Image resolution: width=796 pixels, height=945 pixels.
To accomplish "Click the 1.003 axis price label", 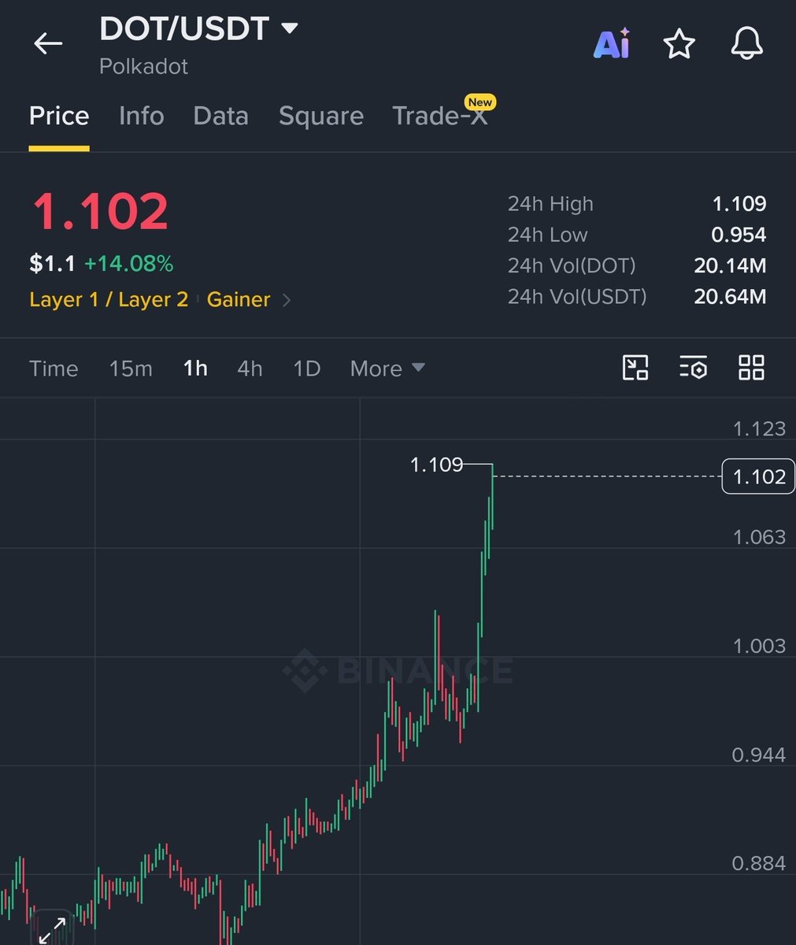I will pos(759,646).
